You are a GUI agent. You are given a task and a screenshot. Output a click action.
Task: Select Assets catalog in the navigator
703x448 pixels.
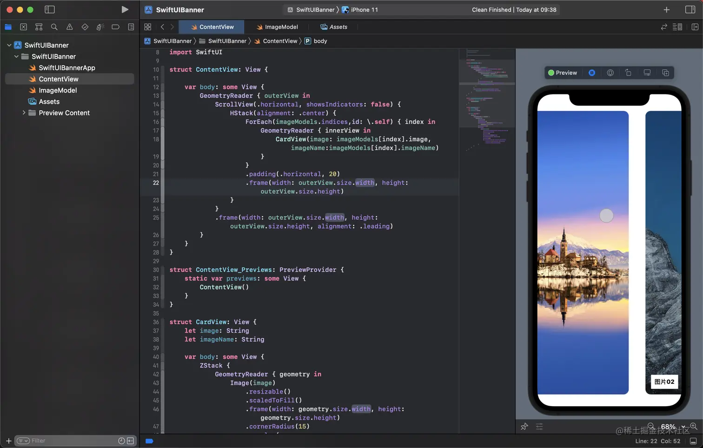point(49,101)
